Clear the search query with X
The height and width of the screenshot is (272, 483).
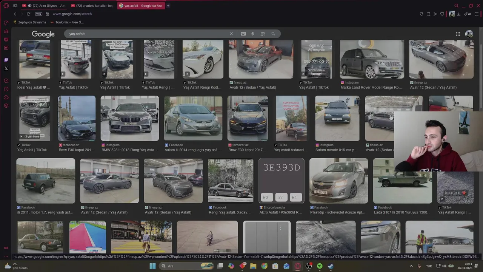[231, 34]
